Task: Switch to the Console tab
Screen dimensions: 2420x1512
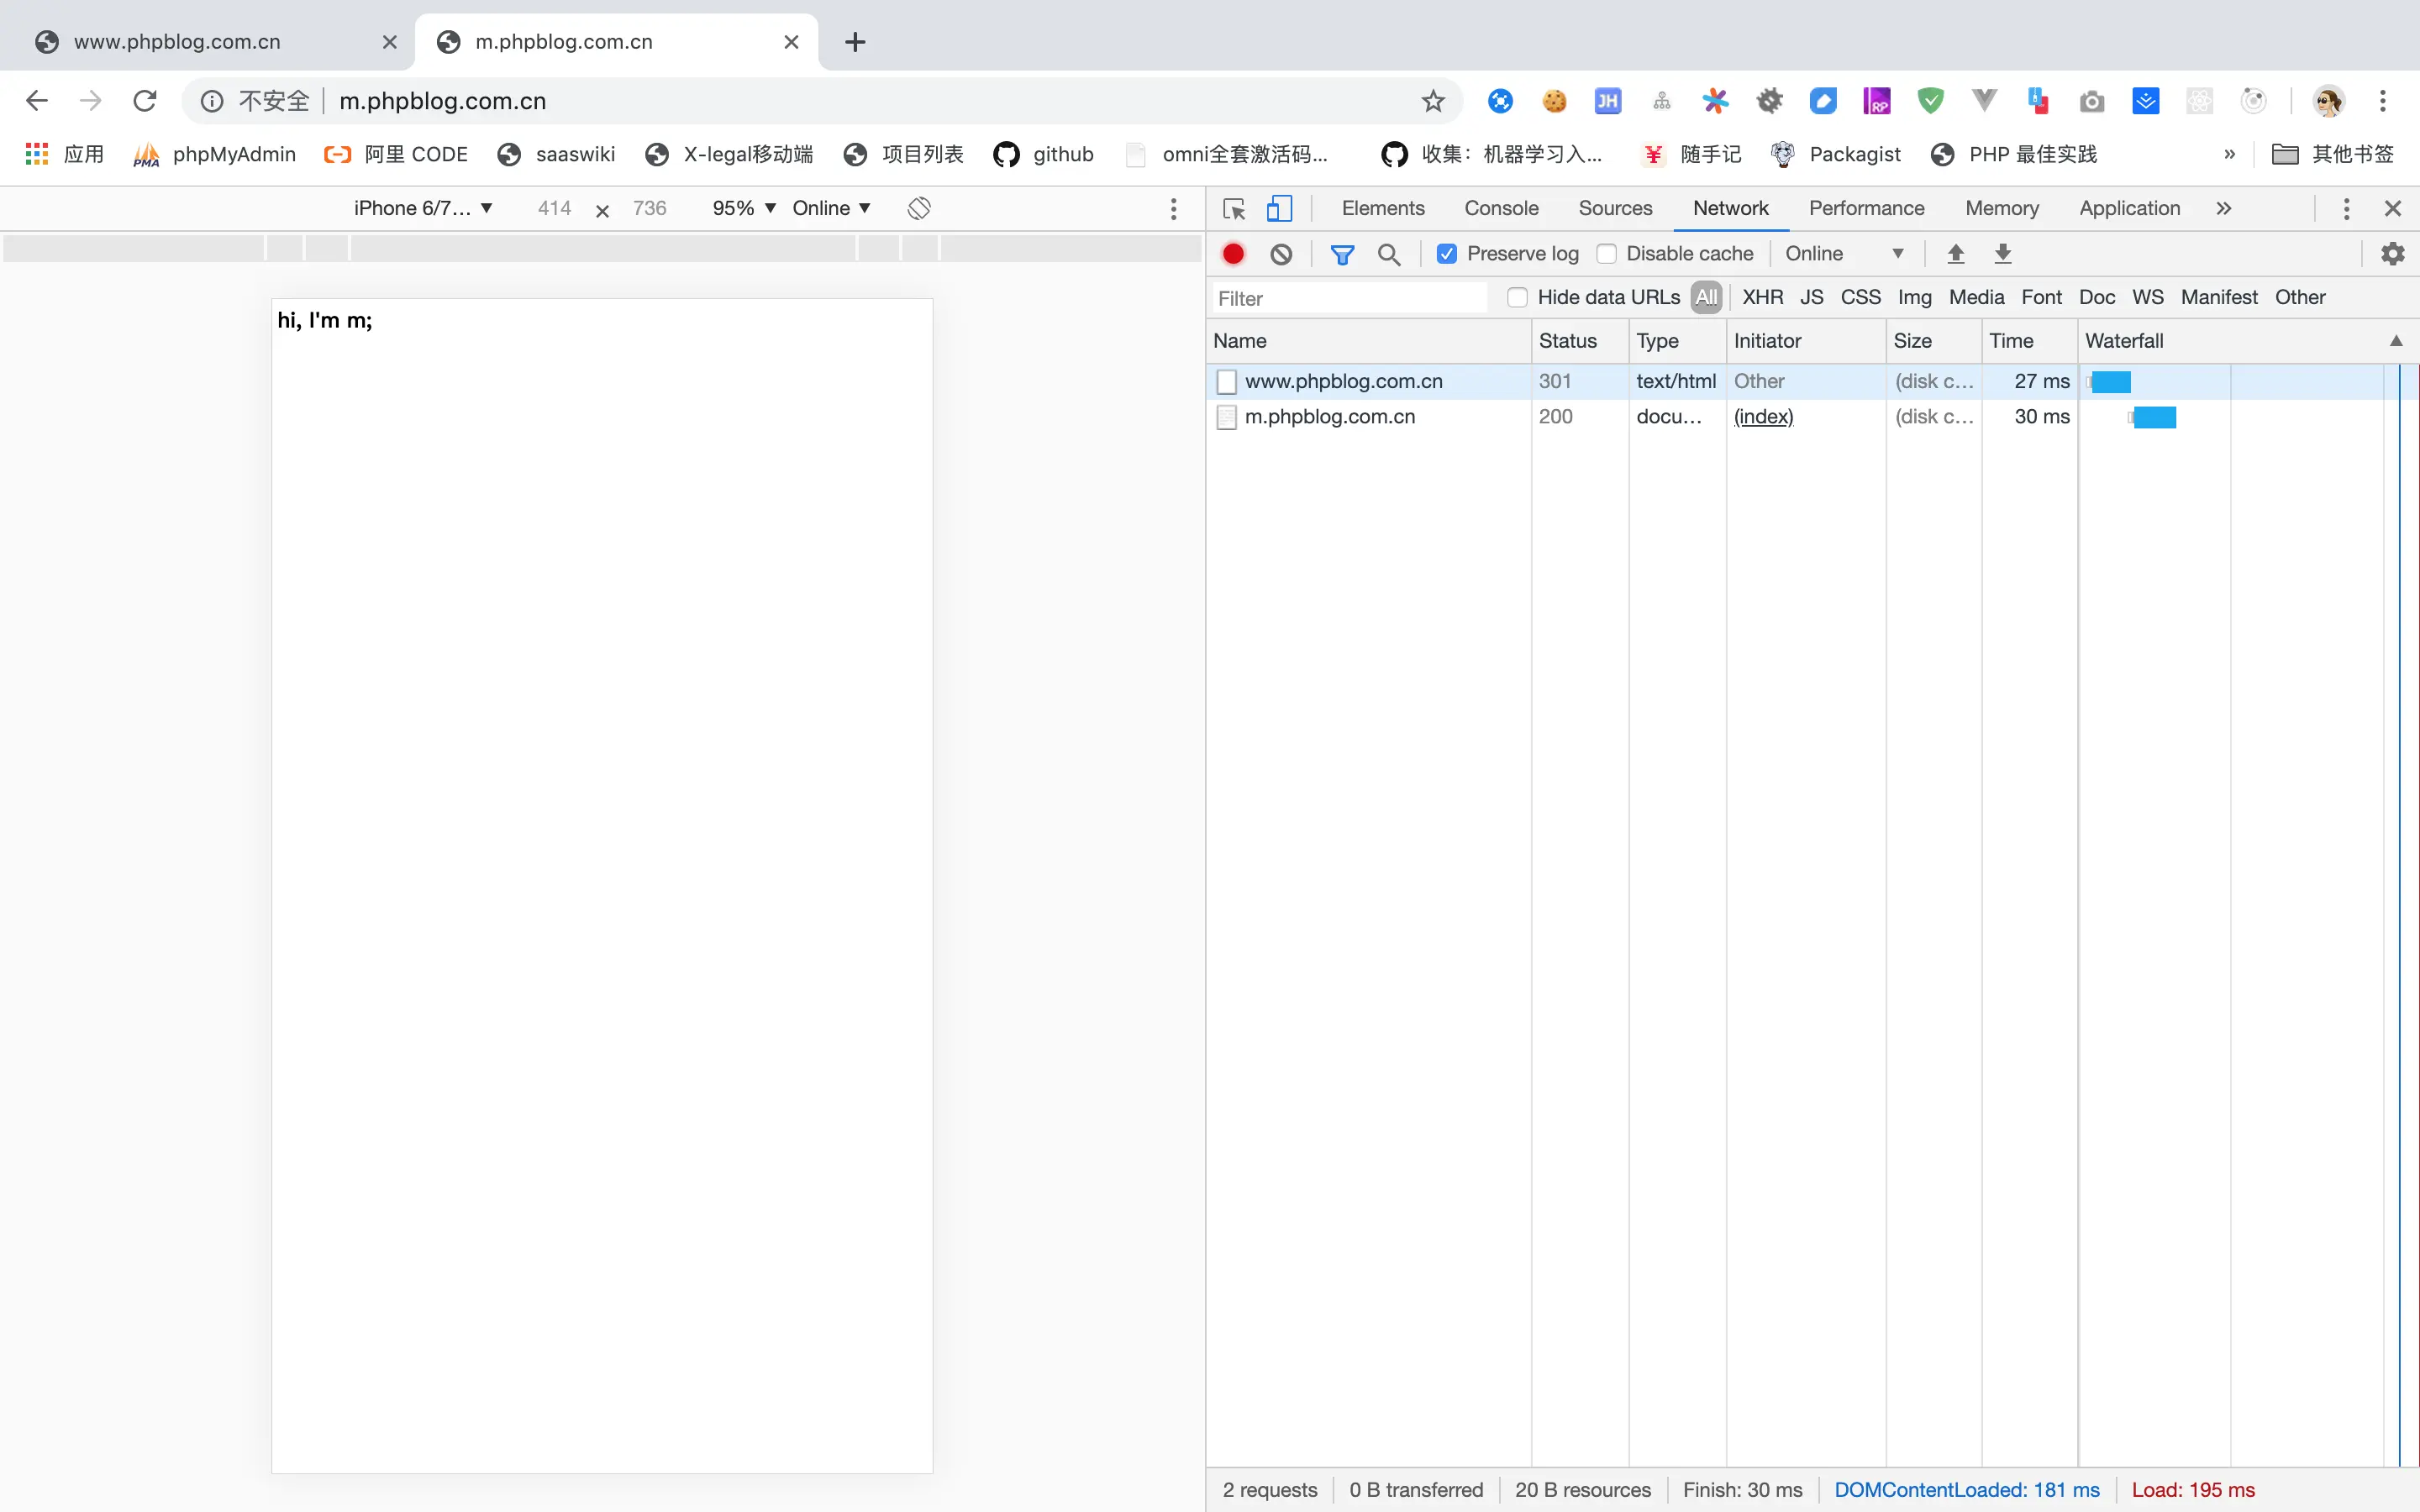Action: click(x=1500, y=208)
